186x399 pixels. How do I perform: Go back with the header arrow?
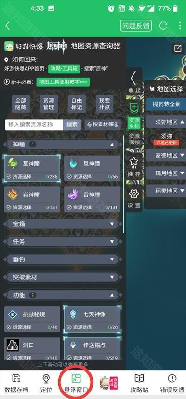7,26
